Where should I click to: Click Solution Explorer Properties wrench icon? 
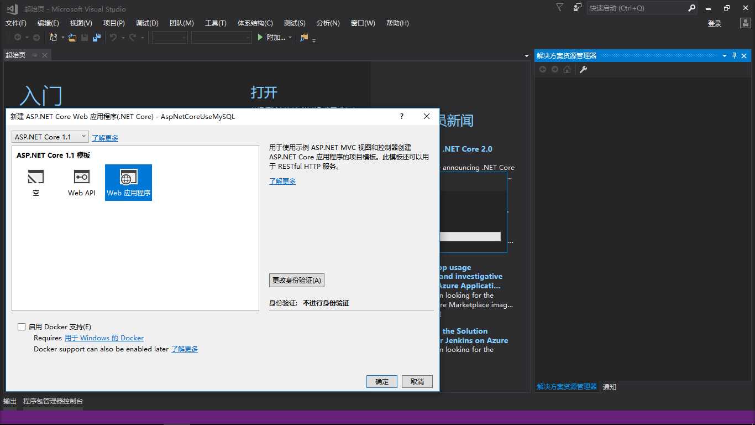point(583,69)
